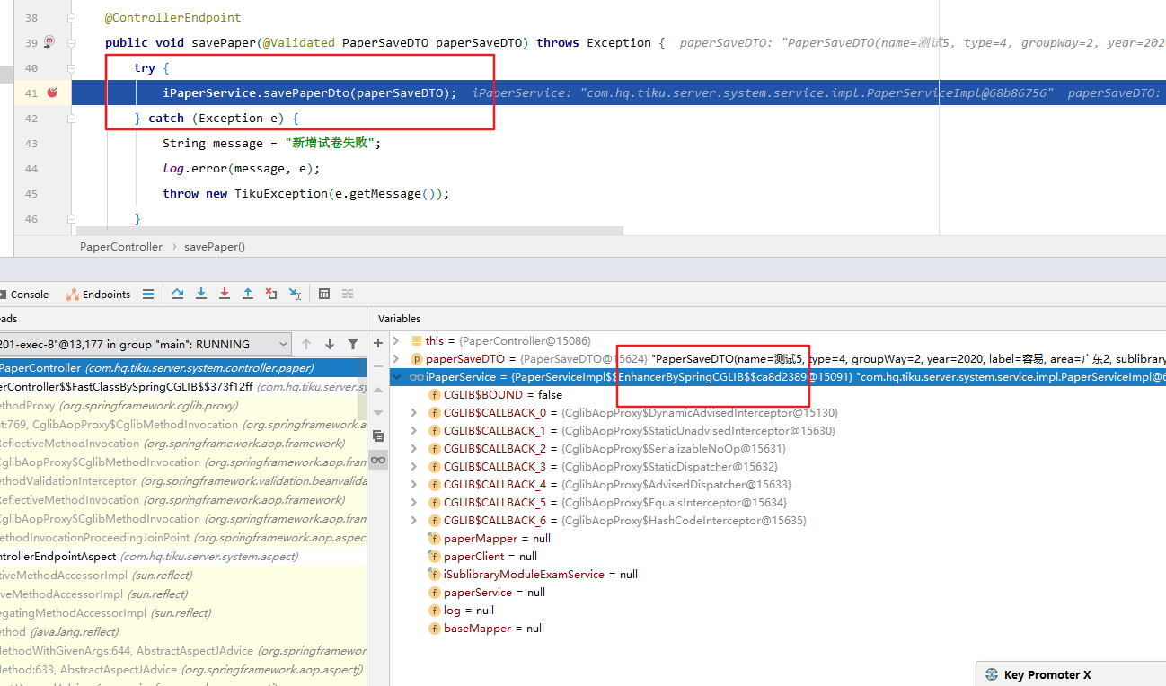Click the Run to Cursor icon
The height and width of the screenshot is (686, 1166).
pyautogui.click(x=295, y=294)
